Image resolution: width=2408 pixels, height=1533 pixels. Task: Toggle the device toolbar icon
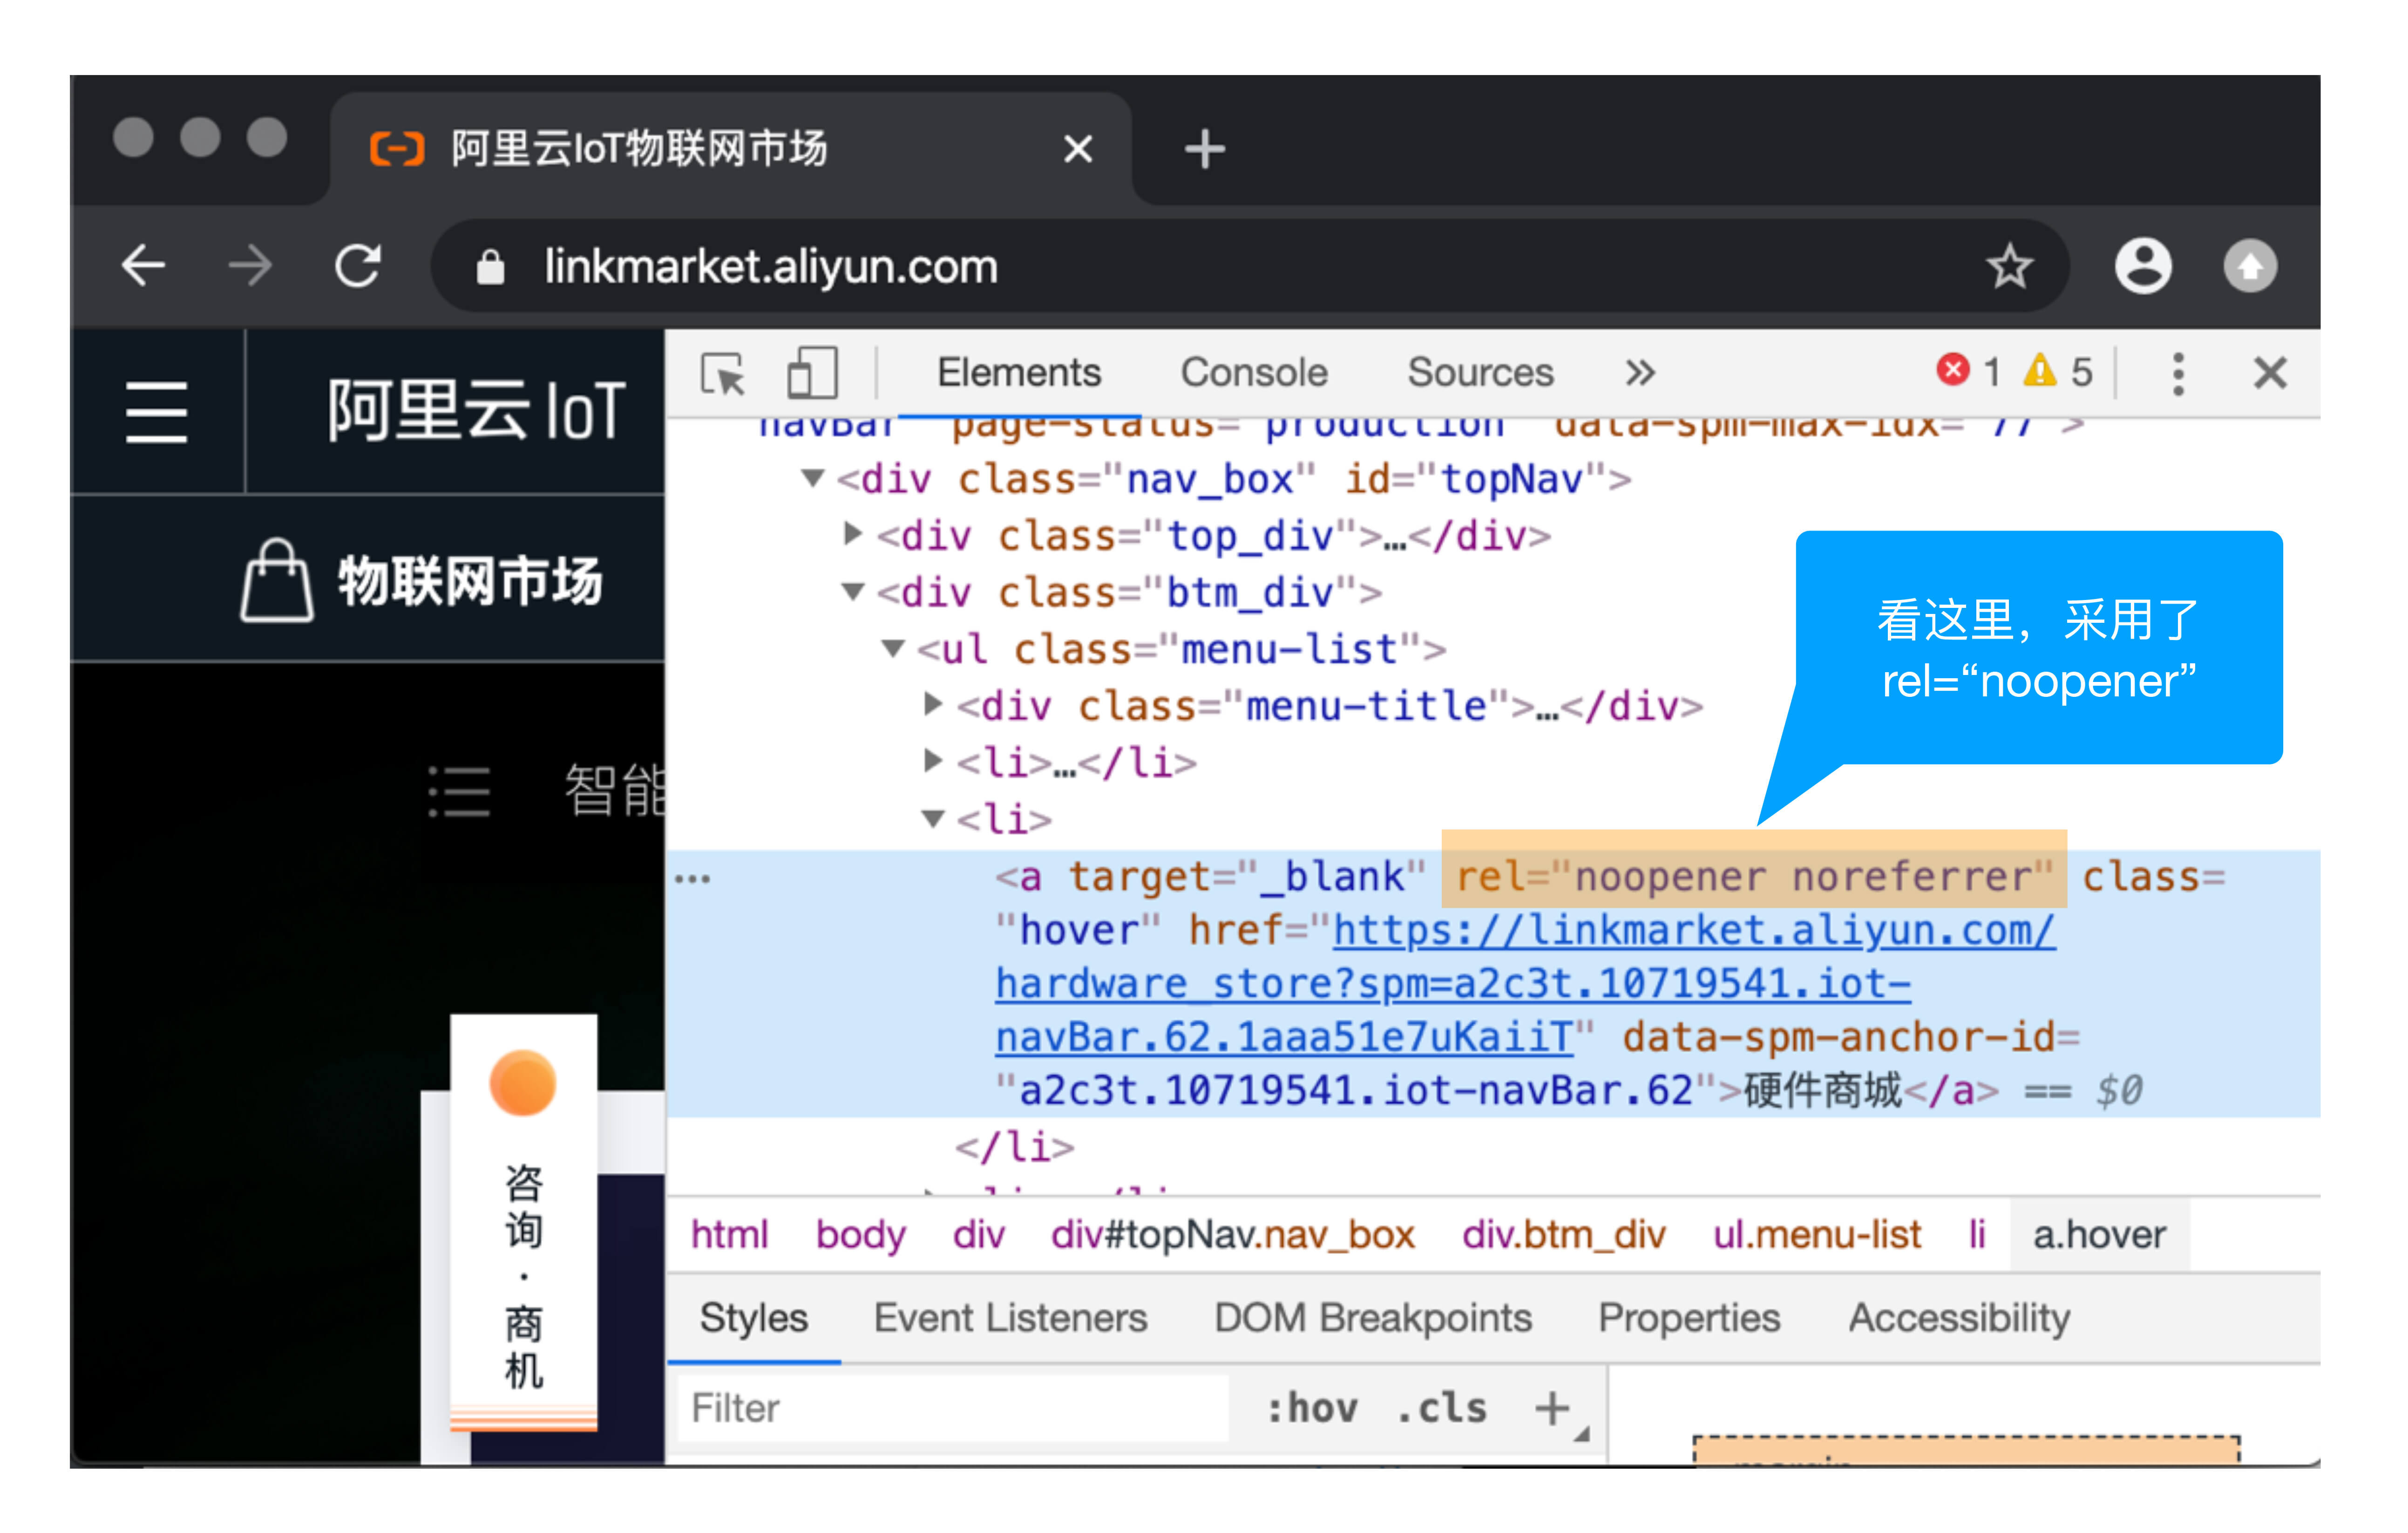tap(811, 374)
